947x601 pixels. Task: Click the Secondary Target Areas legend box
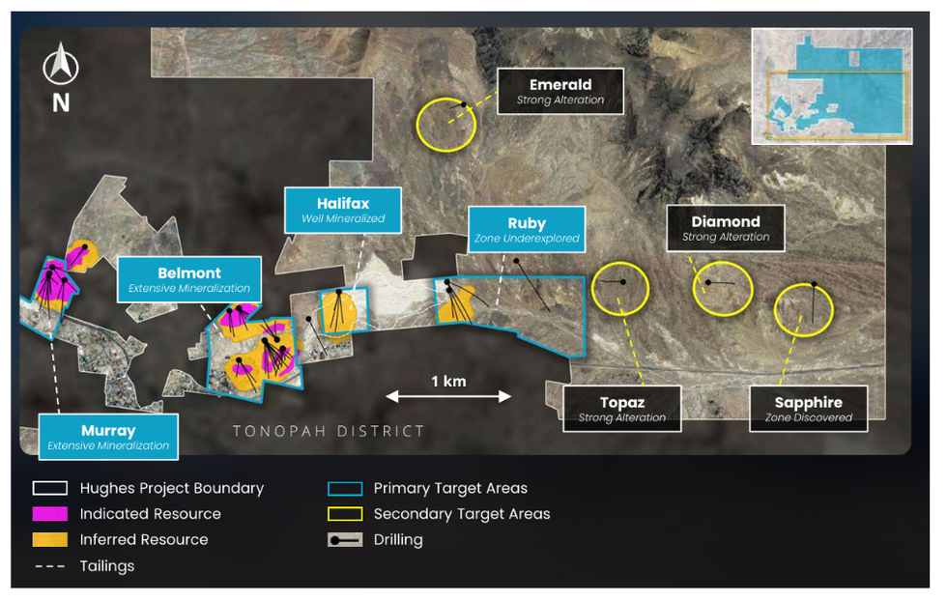coord(345,514)
